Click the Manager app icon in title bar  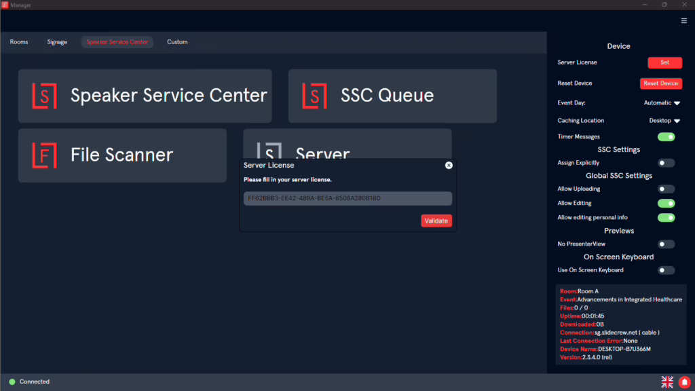click(5, 5)
